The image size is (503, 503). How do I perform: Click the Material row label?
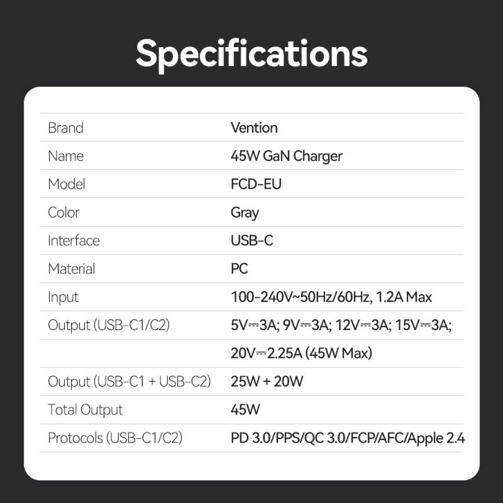(71, 269)
